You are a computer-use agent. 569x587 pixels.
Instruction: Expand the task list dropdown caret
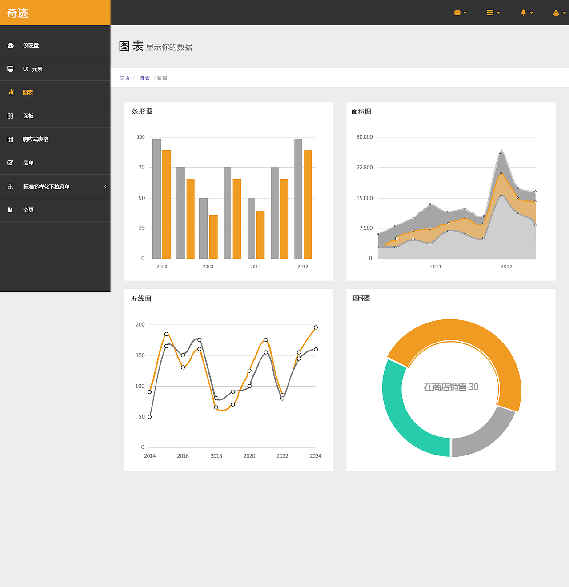click(x=498, y=13)
